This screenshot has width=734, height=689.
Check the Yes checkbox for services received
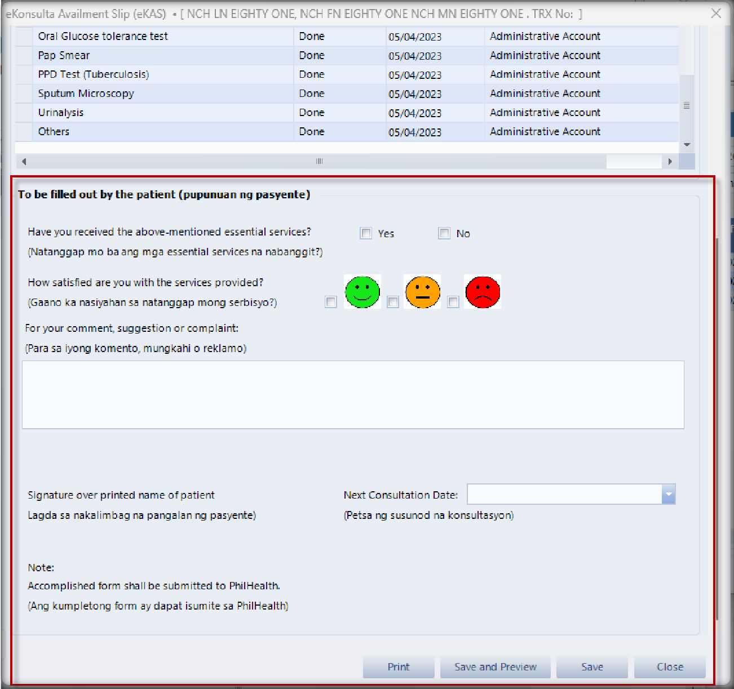[366, 233]
